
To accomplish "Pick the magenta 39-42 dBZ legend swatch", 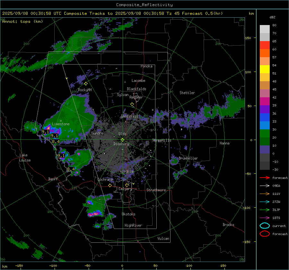I will coord(265,101).
